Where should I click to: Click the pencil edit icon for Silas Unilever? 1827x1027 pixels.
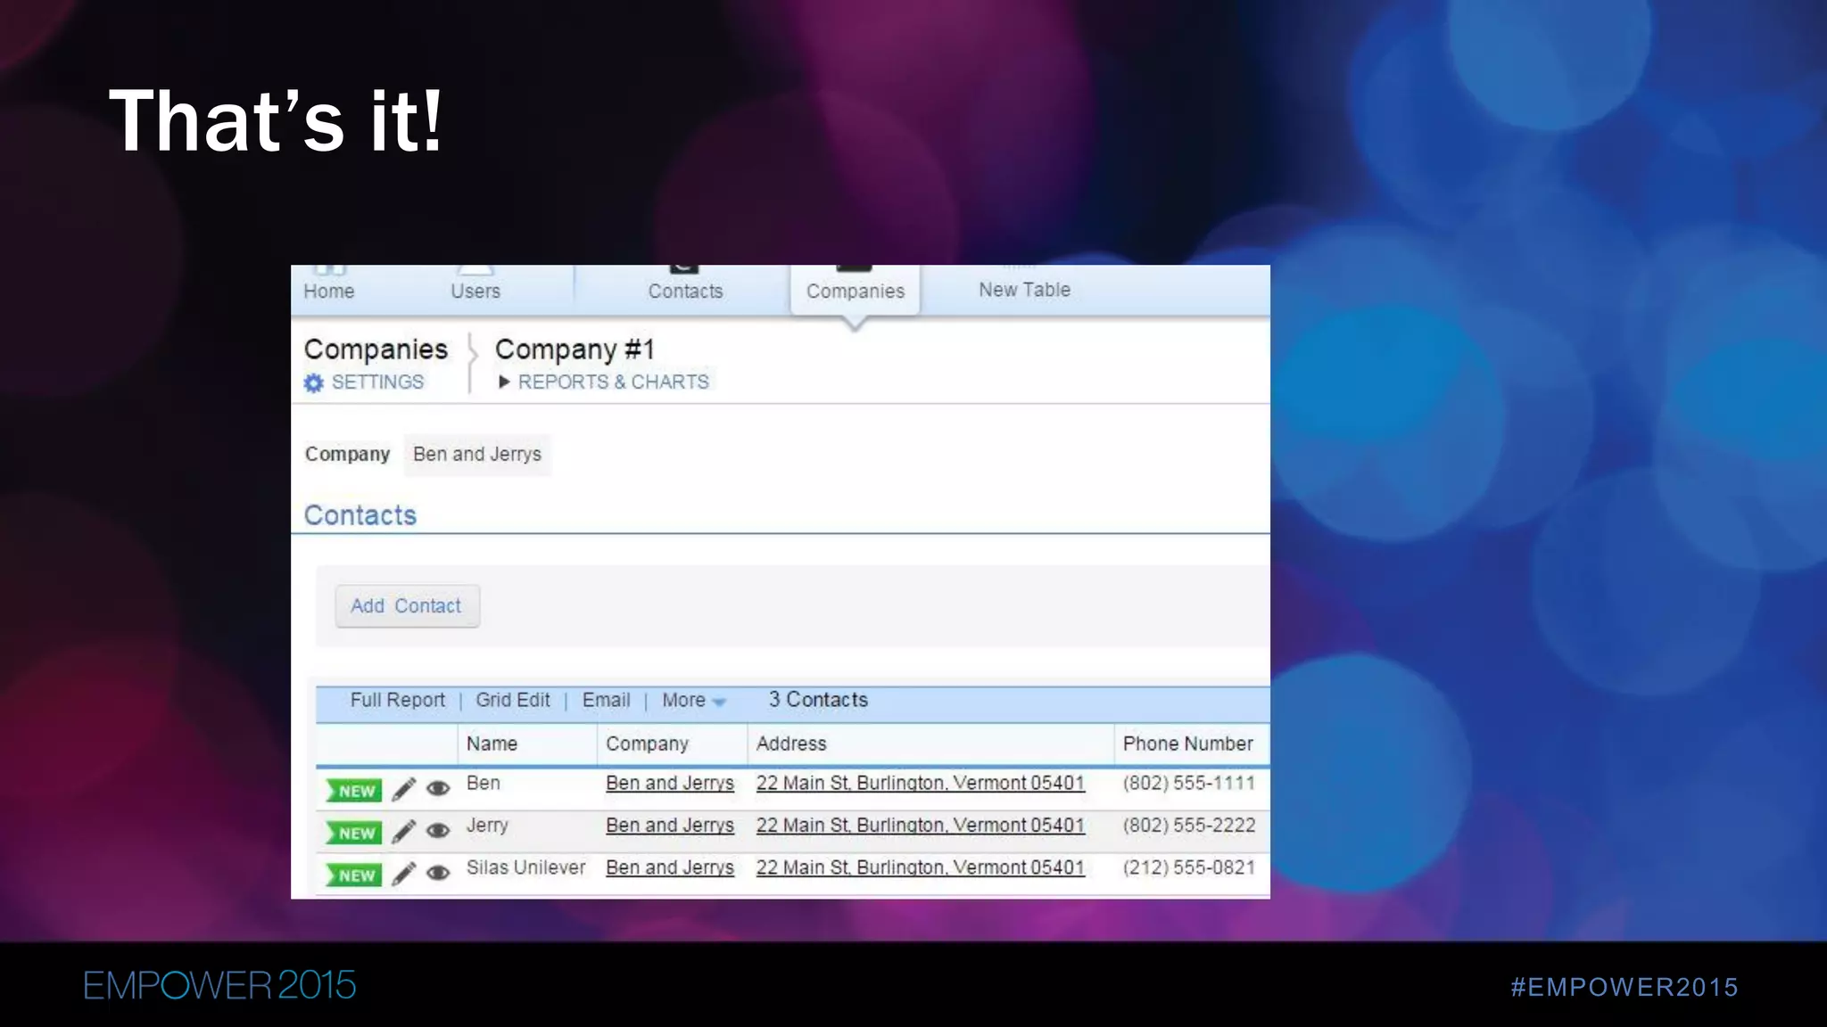click(403, 874)
